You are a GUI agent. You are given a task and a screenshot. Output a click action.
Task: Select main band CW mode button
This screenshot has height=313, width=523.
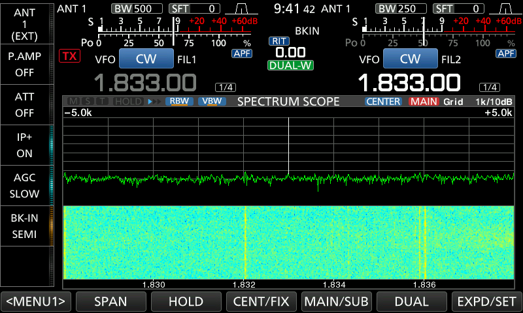[146, 59]
